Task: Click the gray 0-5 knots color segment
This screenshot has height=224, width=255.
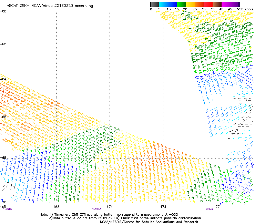Action: tap(154, 4)
